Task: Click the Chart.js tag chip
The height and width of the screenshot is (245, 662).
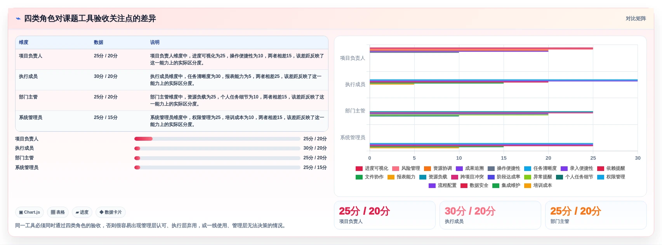Action: pos(30,212)
